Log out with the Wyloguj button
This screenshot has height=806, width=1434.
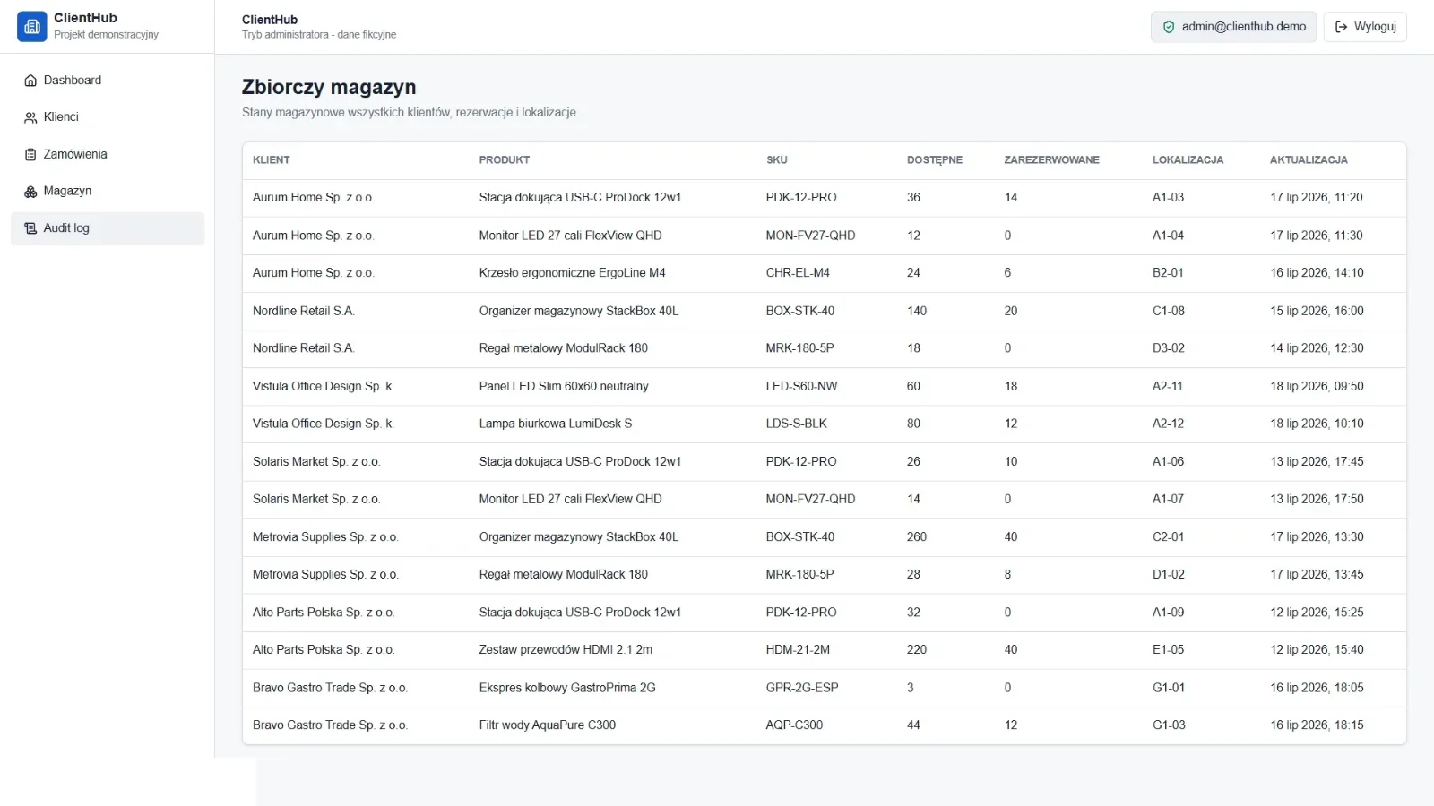(1366, 27)
